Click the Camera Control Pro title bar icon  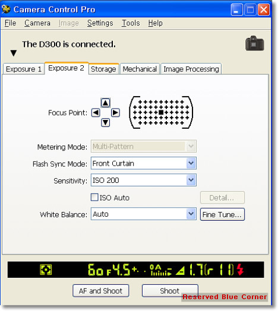(x=6, y=9)
